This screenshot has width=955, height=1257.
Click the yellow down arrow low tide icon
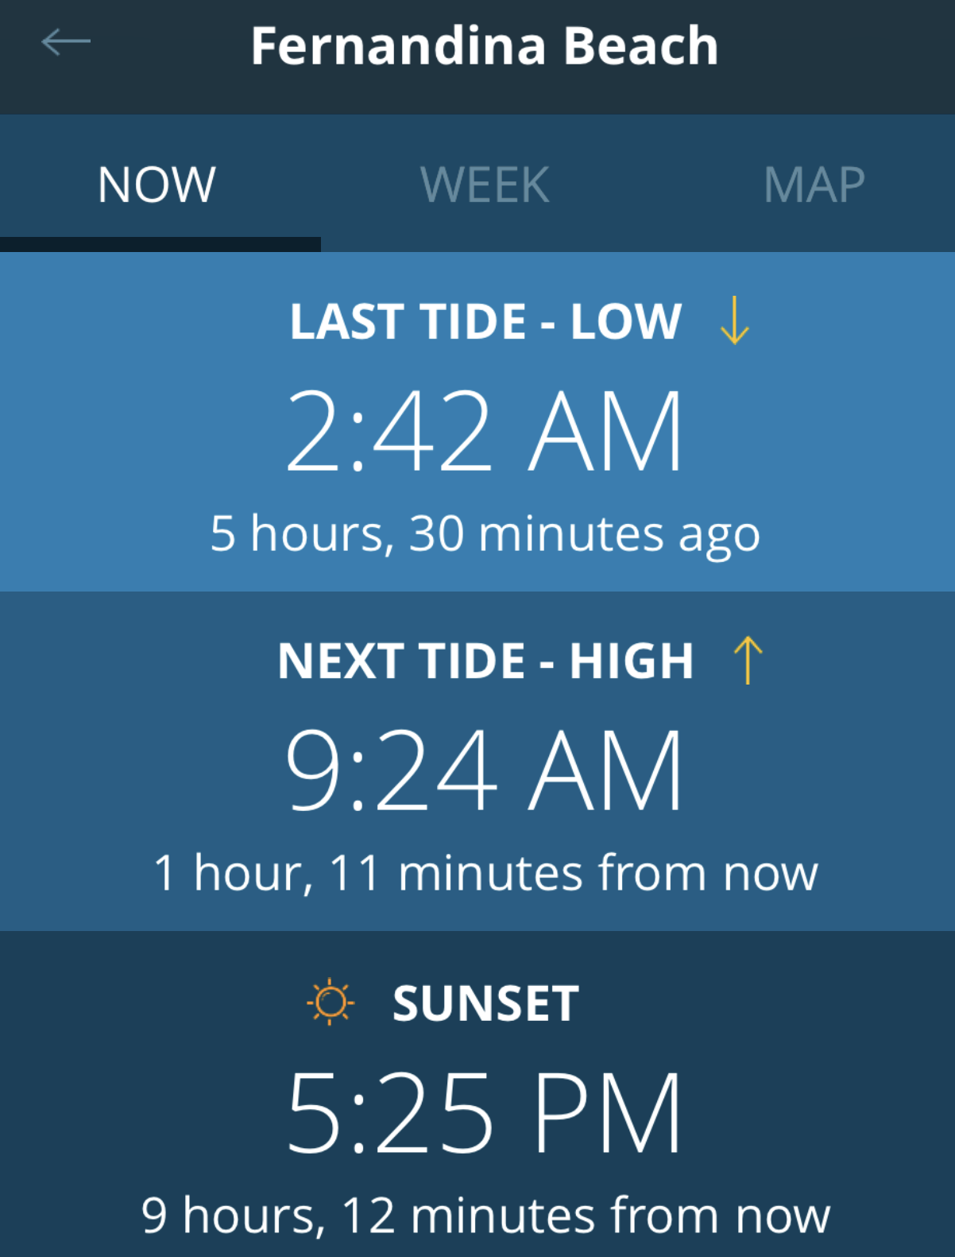click(734, 320)
